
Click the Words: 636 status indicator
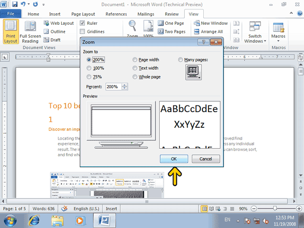(44, 209)
